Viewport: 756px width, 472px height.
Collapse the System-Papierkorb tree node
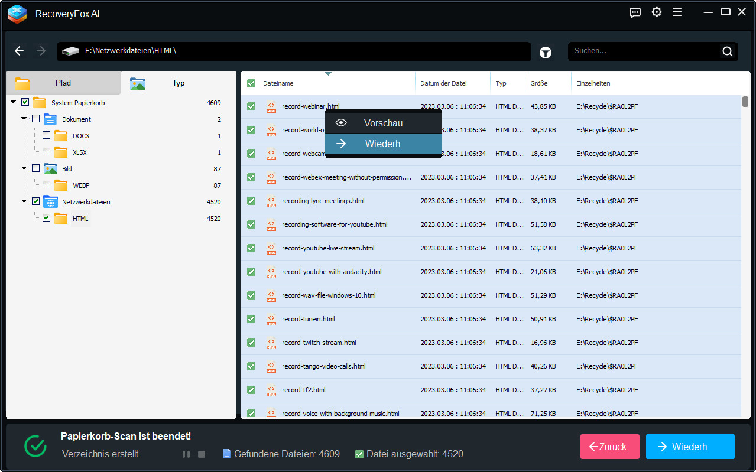14,102
